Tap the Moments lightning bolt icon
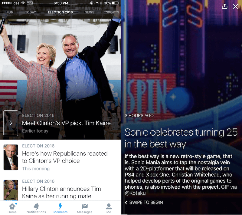Image resolution: width=242 pixels, height=215 pixels. pyautogui.click(x=60, y=206)
